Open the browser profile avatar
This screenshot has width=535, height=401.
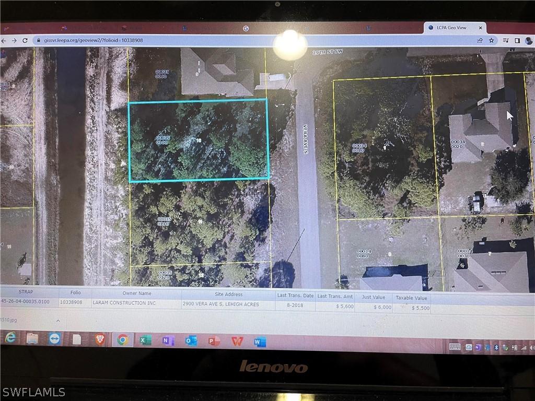(529, 41)
